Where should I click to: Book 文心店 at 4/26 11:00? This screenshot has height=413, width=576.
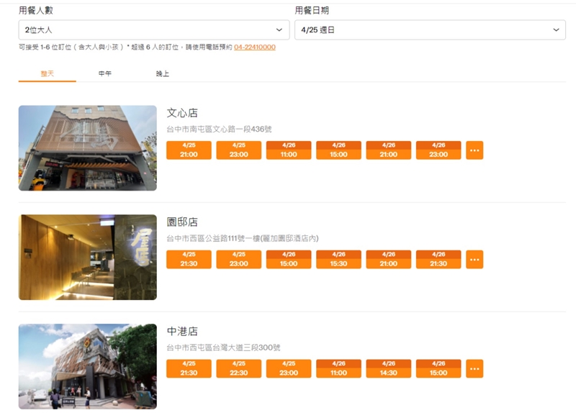click(x=289, y=150)
